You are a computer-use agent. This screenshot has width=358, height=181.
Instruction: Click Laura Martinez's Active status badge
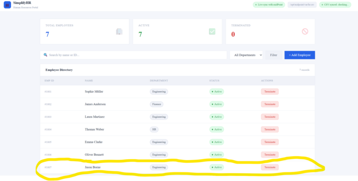click(217, 117)
